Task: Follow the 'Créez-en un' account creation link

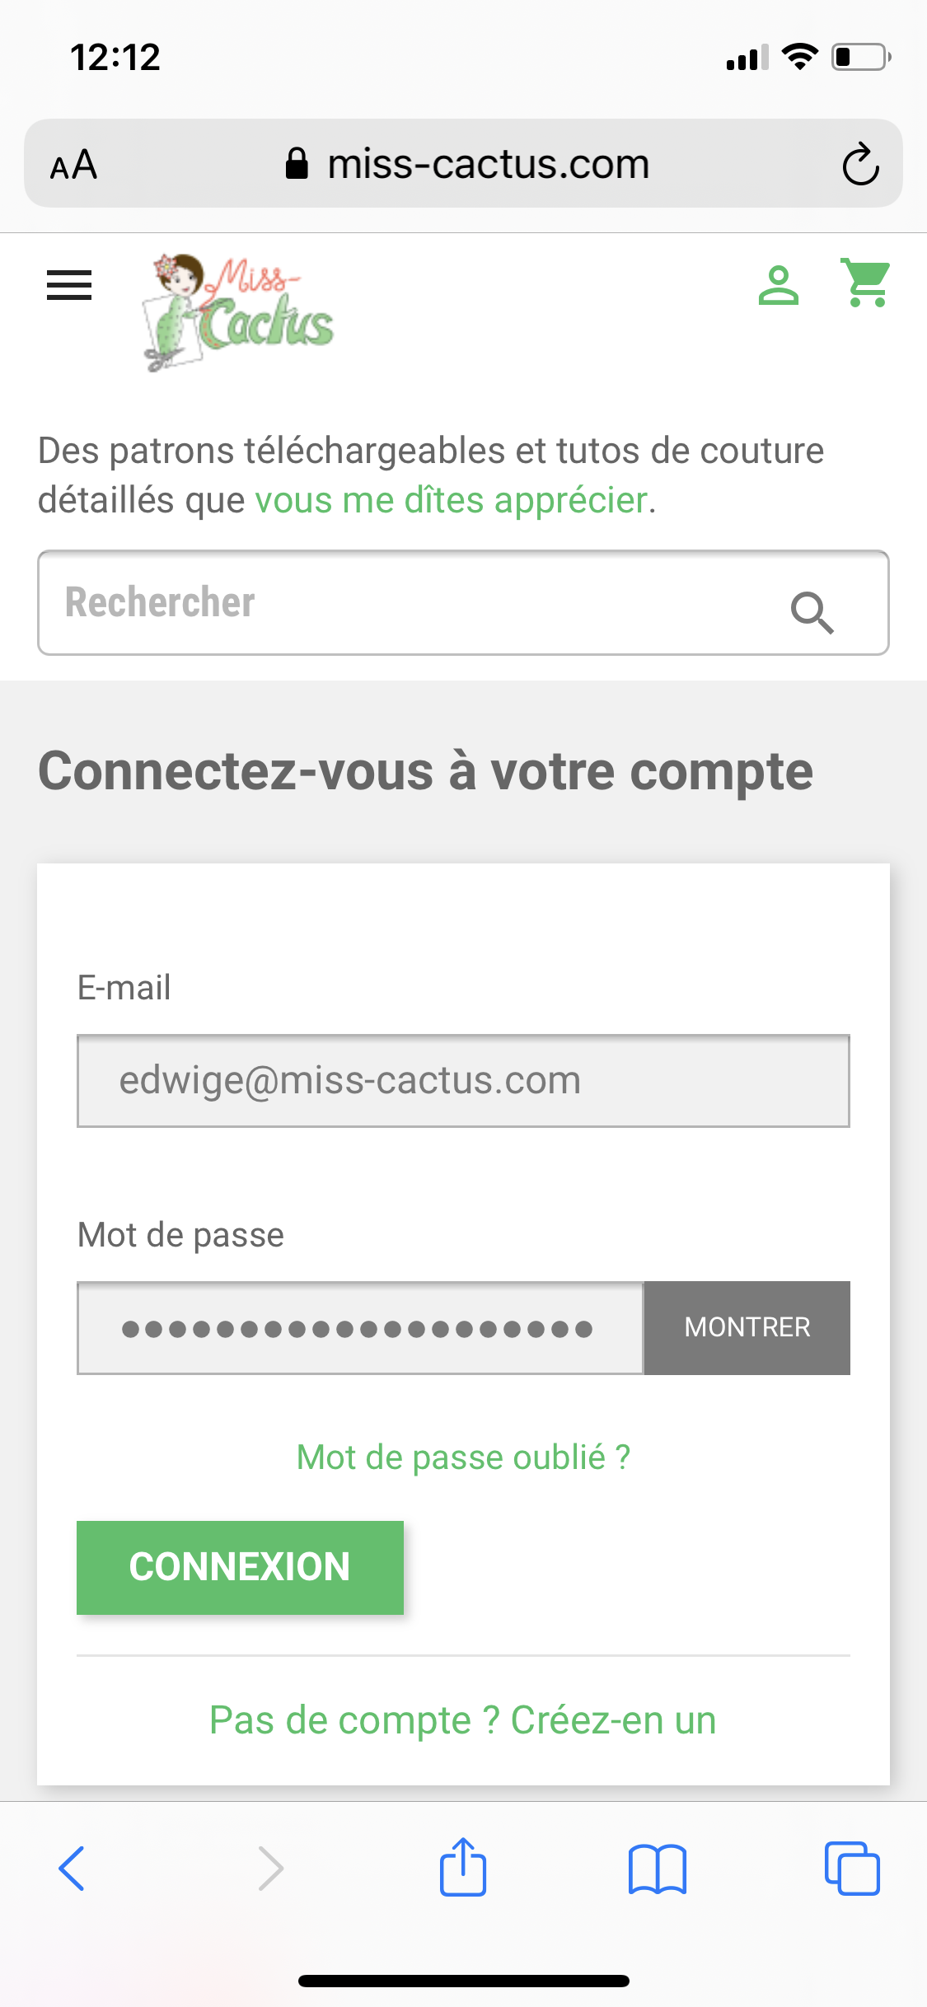Action: click(x=613, y=1720)
